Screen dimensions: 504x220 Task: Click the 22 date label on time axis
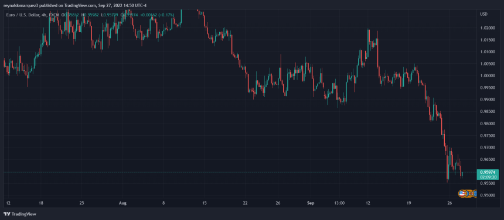[245, 203]
